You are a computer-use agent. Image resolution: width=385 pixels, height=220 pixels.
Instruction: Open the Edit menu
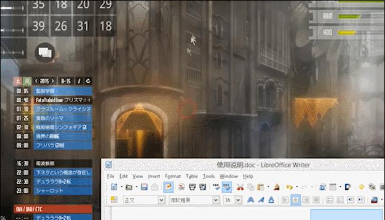coord(124,176)
